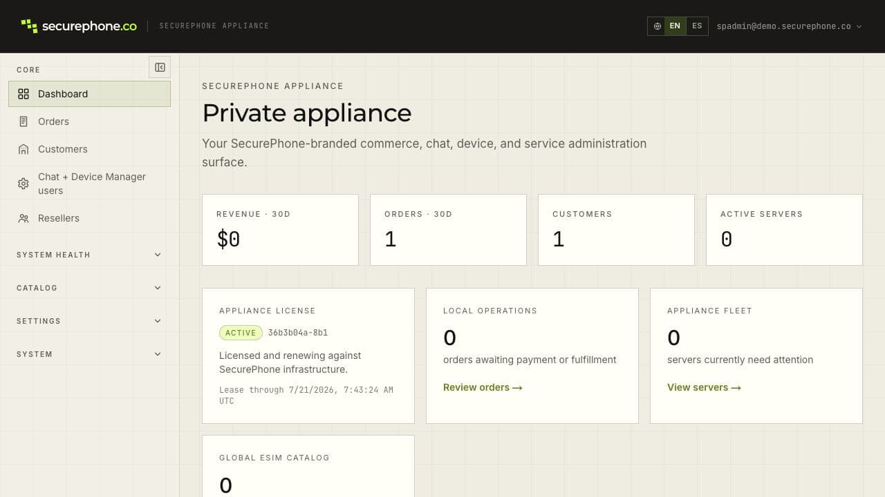Click the Local Operations label
The image size is (885, 497).
click(x=490, y=311)
